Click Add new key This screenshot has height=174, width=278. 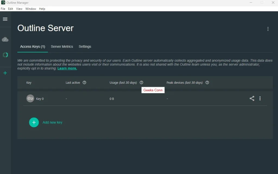[x=52, y=122]
